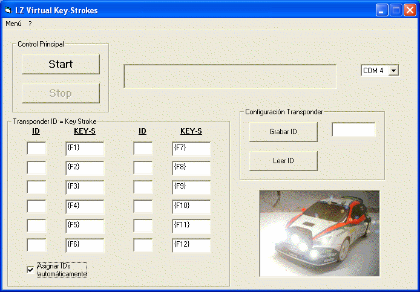This screenshot has height=292, width=420.
Task: Click the {F4} key-stroke field
Action: click(x=85, y=207)
